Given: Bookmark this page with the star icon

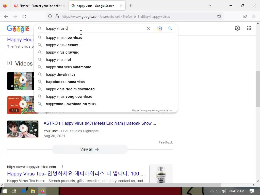Looking at the screenshot, I should (x=219, y=17).
